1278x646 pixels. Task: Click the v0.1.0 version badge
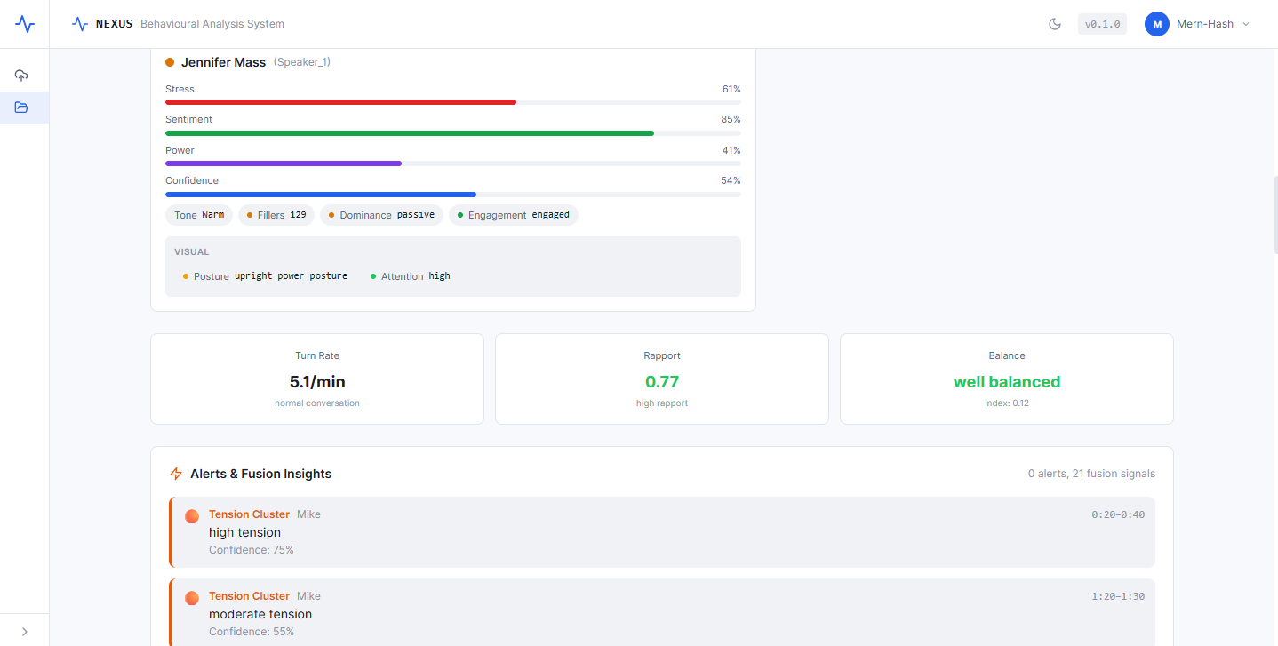[x=1102, y=24]
